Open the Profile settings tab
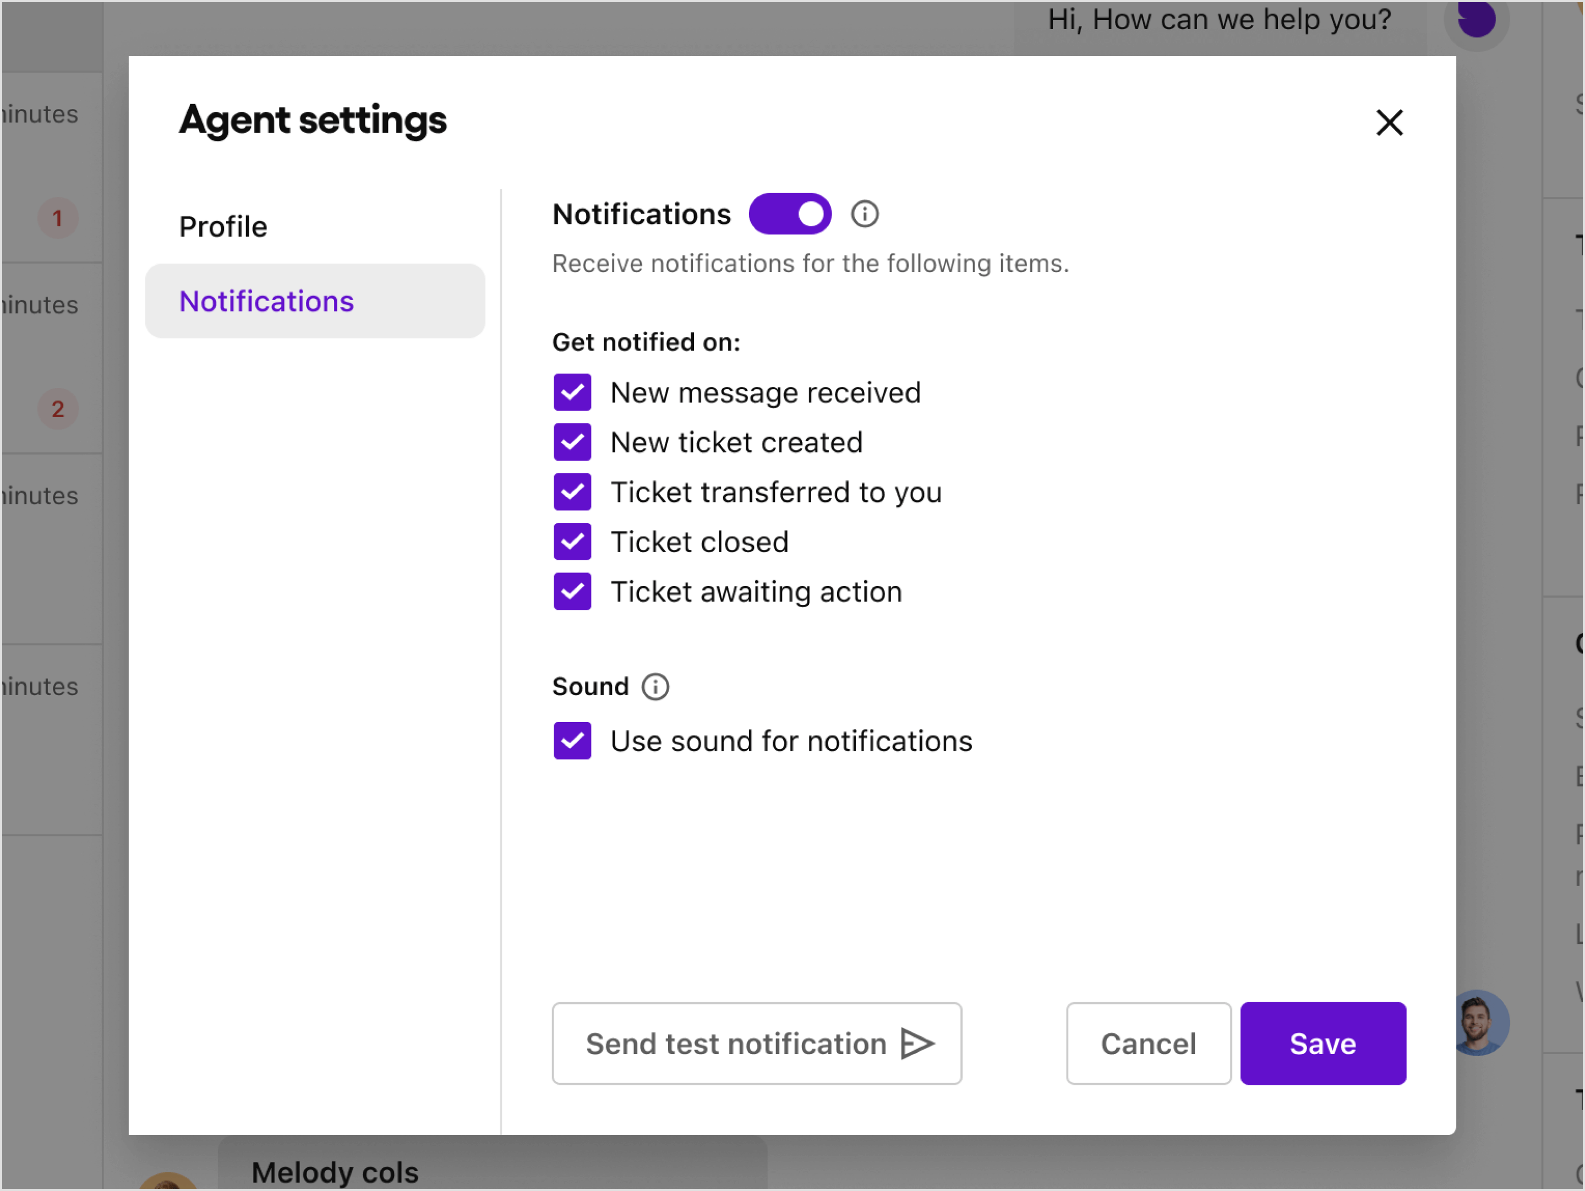The width and height of the screenshot is (1585, 1191). click(223, 226)
